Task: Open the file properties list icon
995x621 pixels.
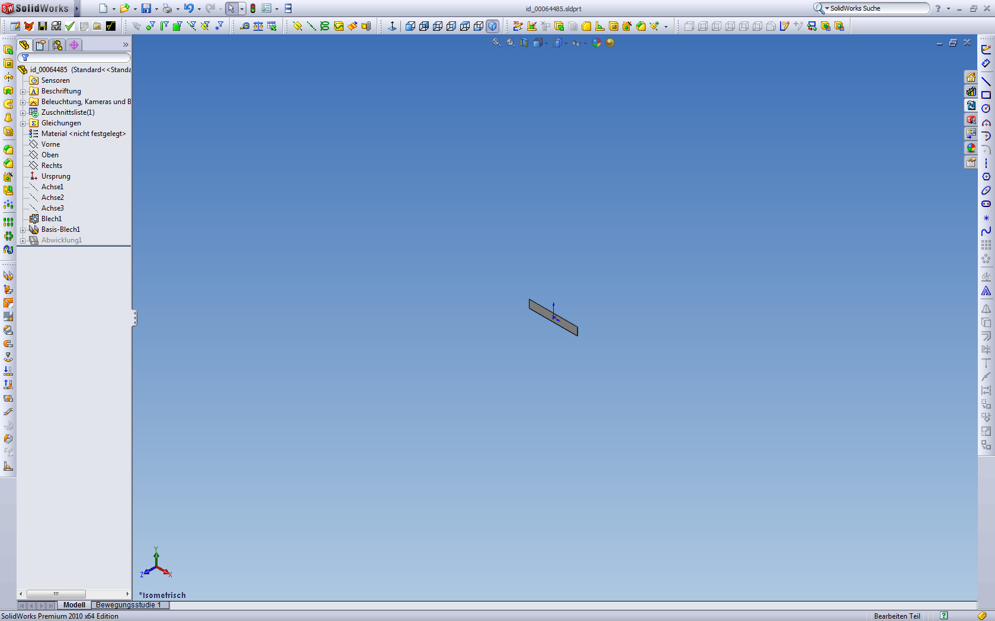Action: (x=267, y=8)
